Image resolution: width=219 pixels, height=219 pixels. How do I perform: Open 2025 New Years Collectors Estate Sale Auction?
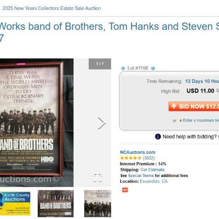pos(51,8)
